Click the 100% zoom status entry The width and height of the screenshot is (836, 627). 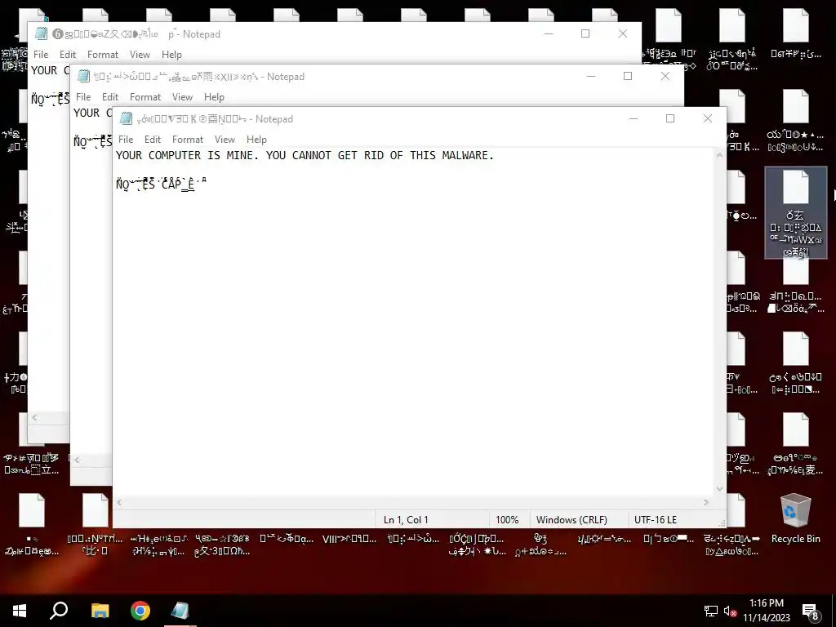(x=507, y=519)
